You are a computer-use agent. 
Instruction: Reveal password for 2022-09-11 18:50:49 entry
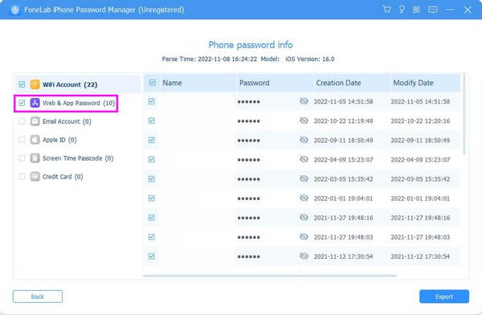pos(304,140)
